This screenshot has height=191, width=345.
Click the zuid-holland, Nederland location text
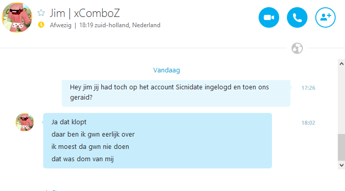128,25
